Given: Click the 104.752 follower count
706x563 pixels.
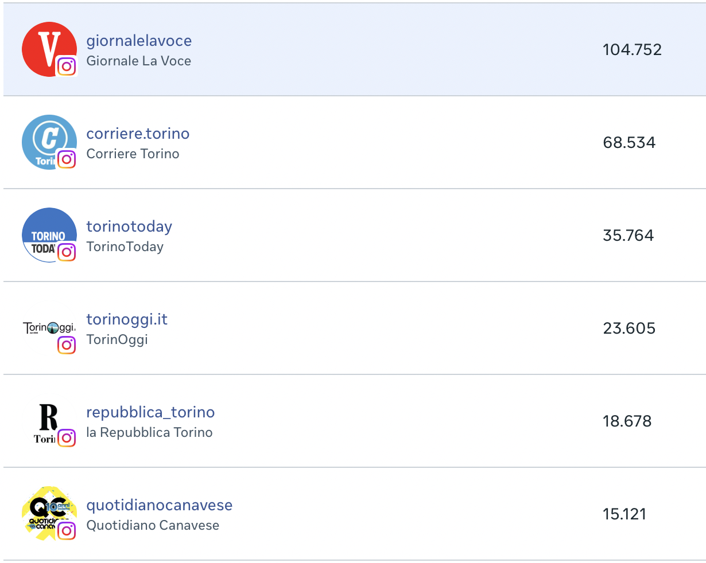Looking at the screenshot, I should [632, 50].
